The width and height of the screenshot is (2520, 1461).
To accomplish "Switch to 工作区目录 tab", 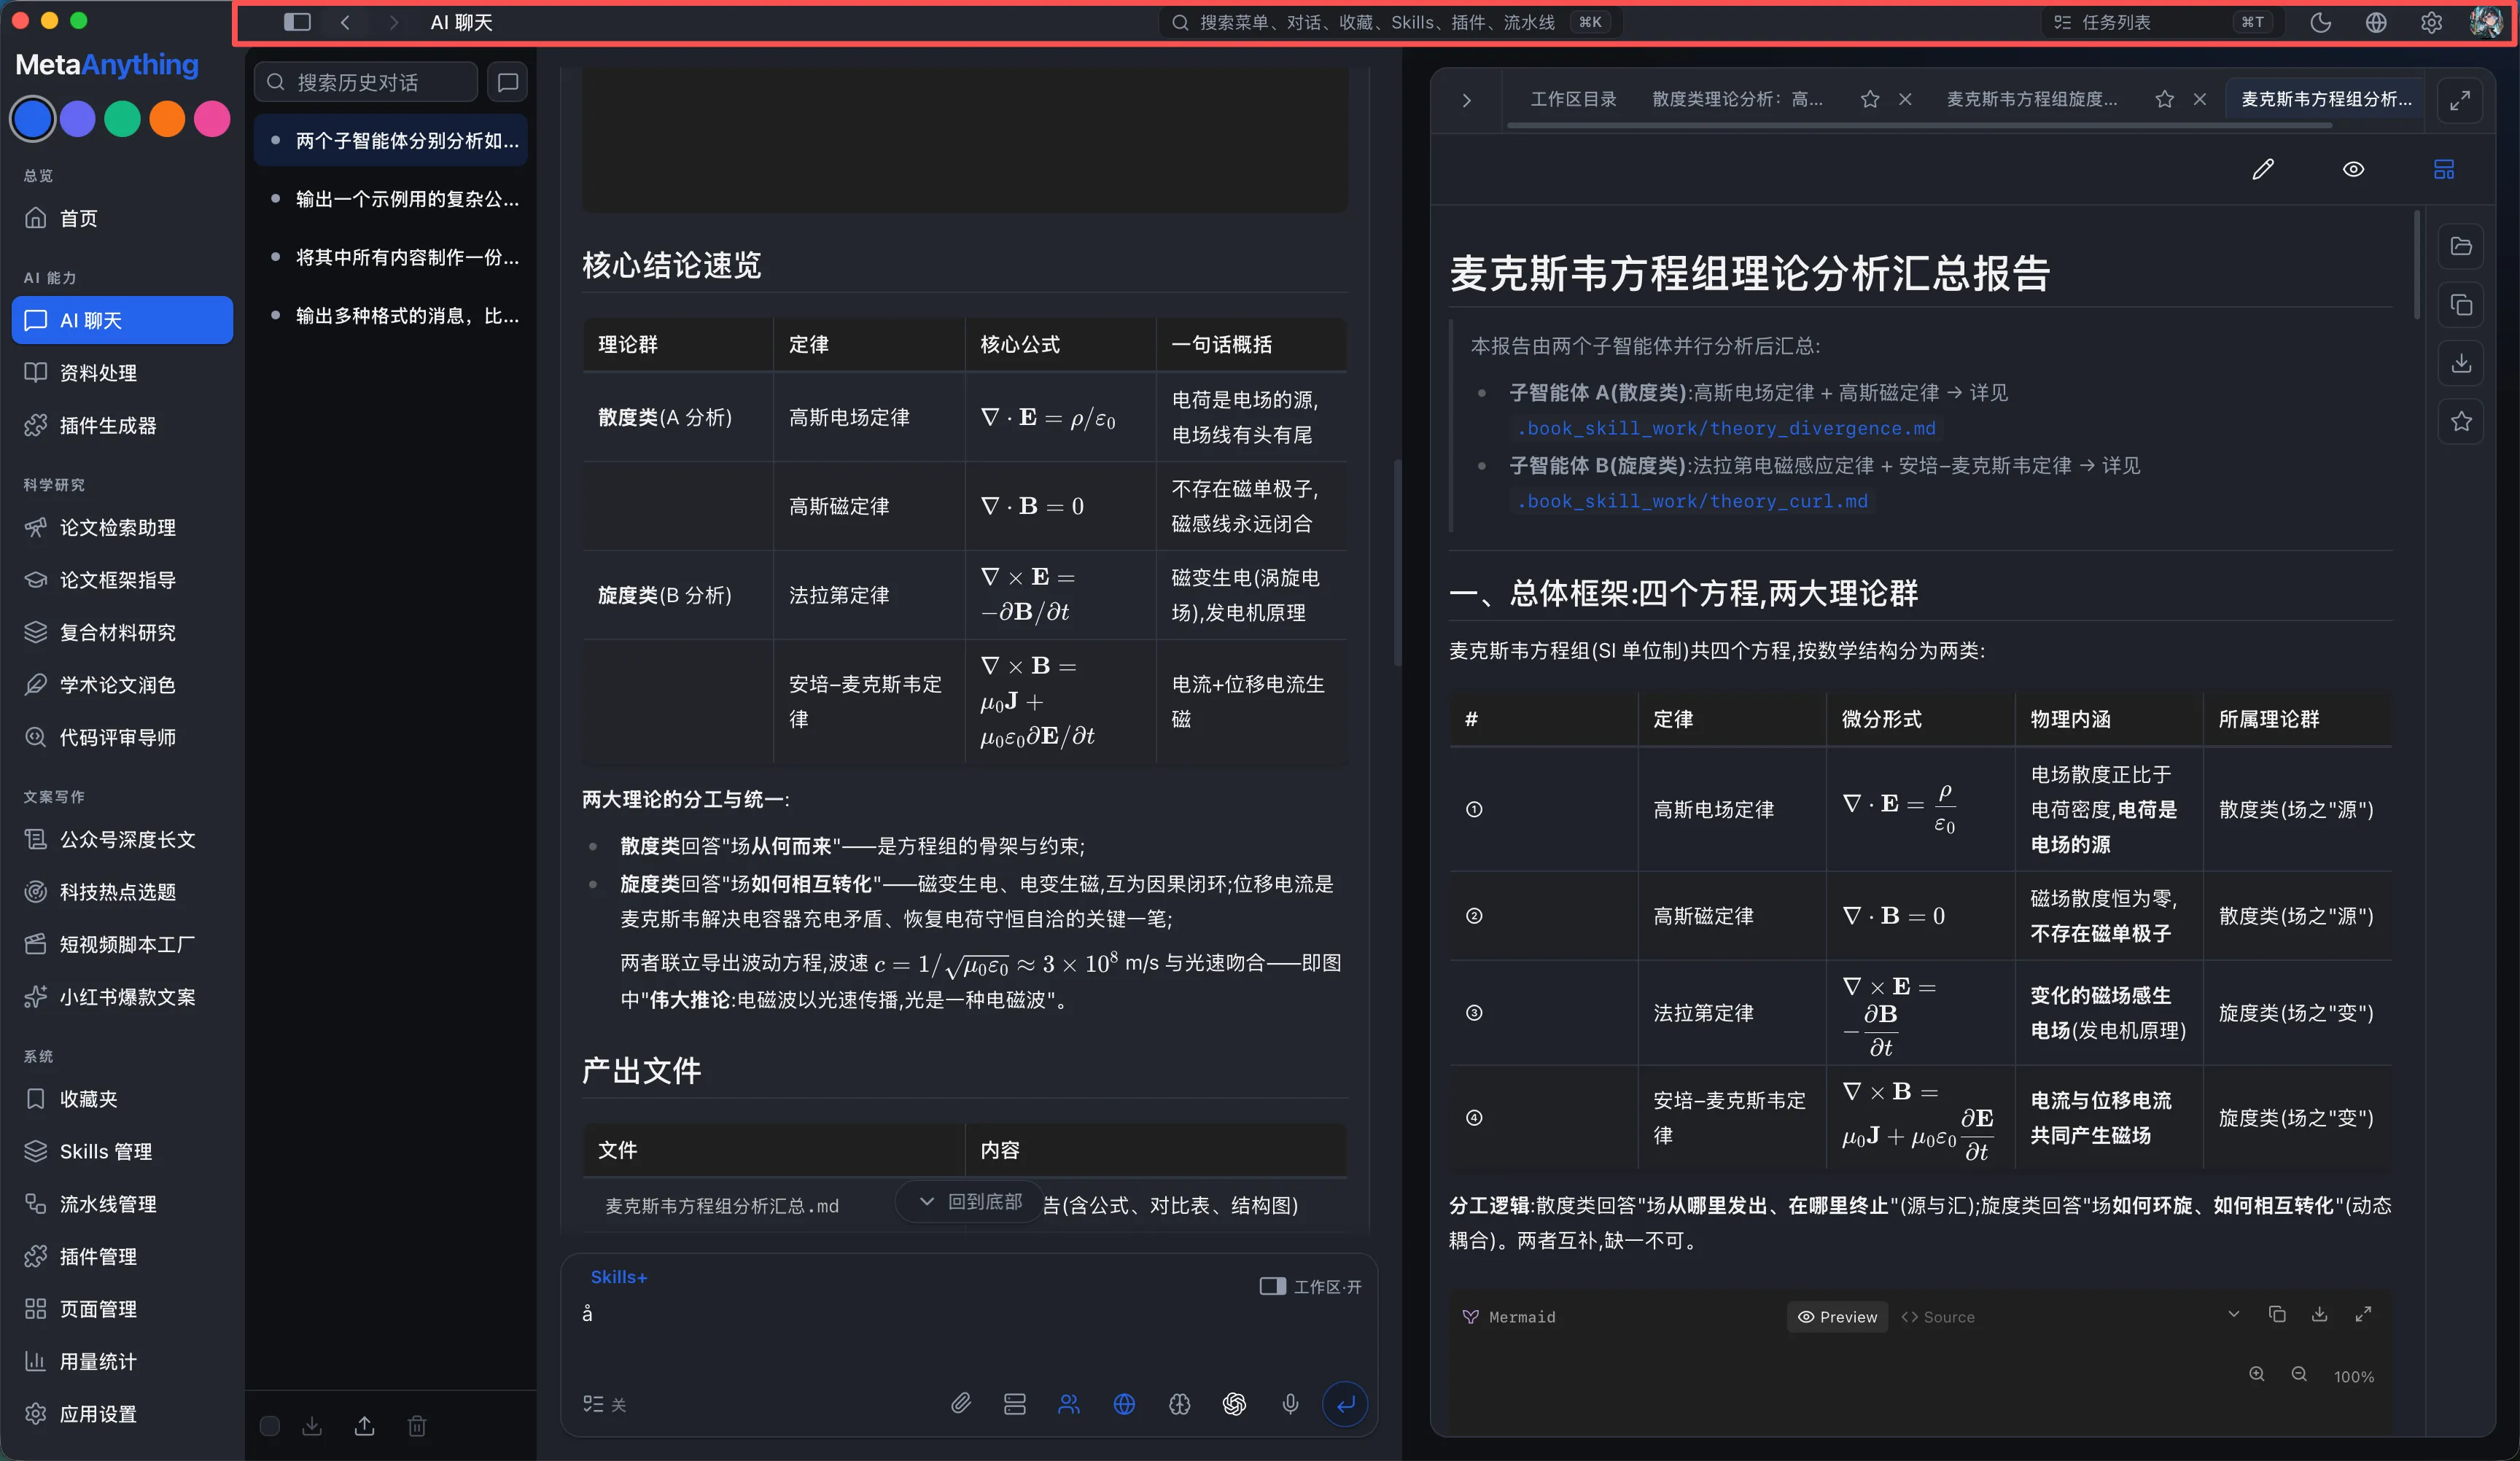I will [x=1573, y=99].
